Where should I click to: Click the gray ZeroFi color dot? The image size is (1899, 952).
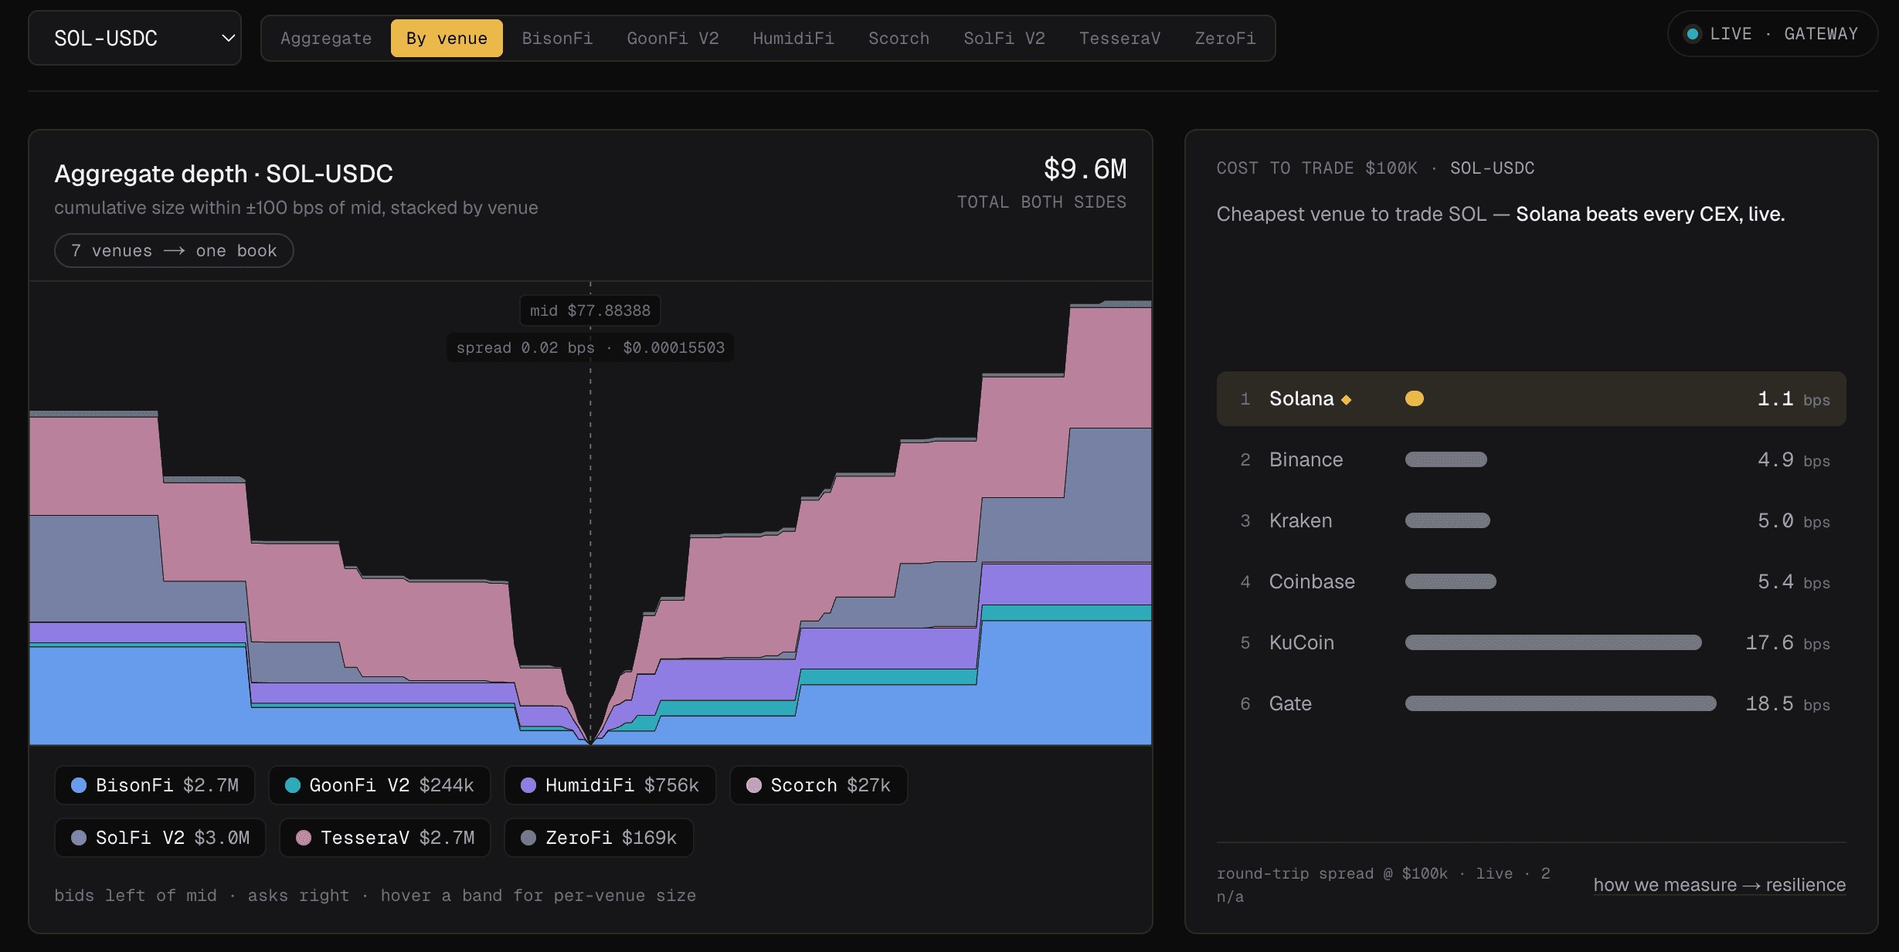click(x=528, y=838)
